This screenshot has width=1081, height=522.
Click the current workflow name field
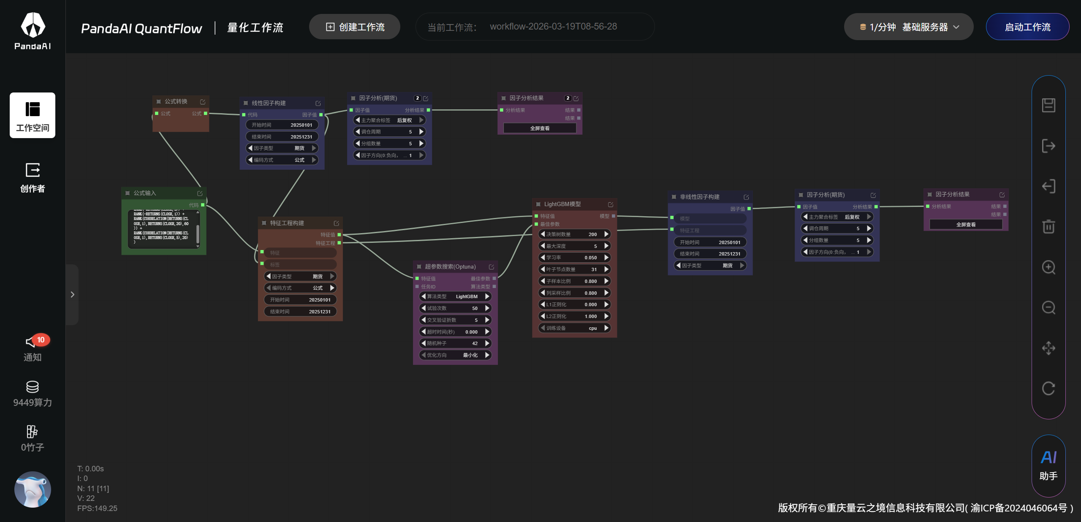point(535,27)
